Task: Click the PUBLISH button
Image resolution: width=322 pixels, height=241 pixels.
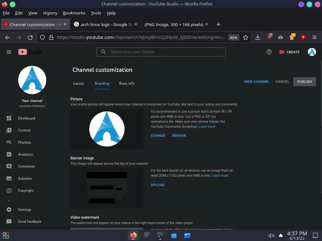Action: (x=304, y=82)
